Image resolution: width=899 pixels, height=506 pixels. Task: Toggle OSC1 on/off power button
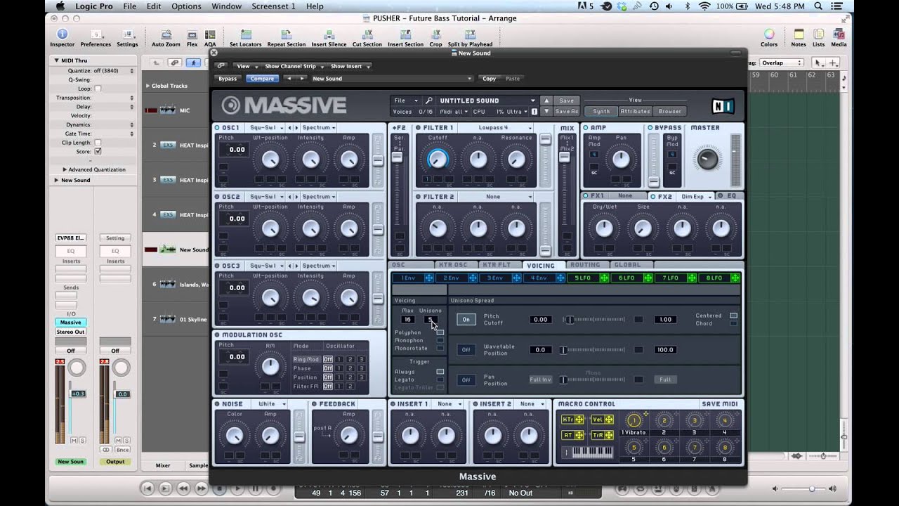pyautogui.click(x=217, y=128)
